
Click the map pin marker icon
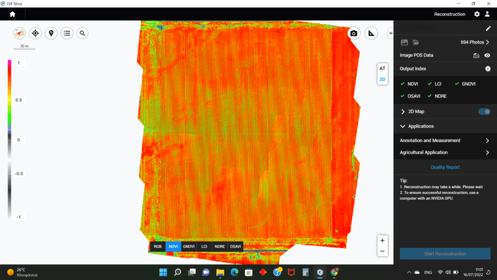pyautogui.click(x=51, y=33)
